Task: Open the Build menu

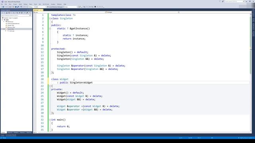Action: pyautogui.click(x=20, y=4)
